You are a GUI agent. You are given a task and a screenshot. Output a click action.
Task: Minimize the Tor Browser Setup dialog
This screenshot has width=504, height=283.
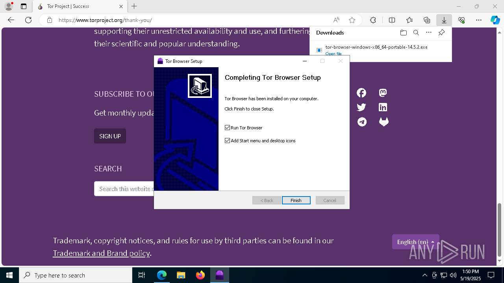coord(304,61)
